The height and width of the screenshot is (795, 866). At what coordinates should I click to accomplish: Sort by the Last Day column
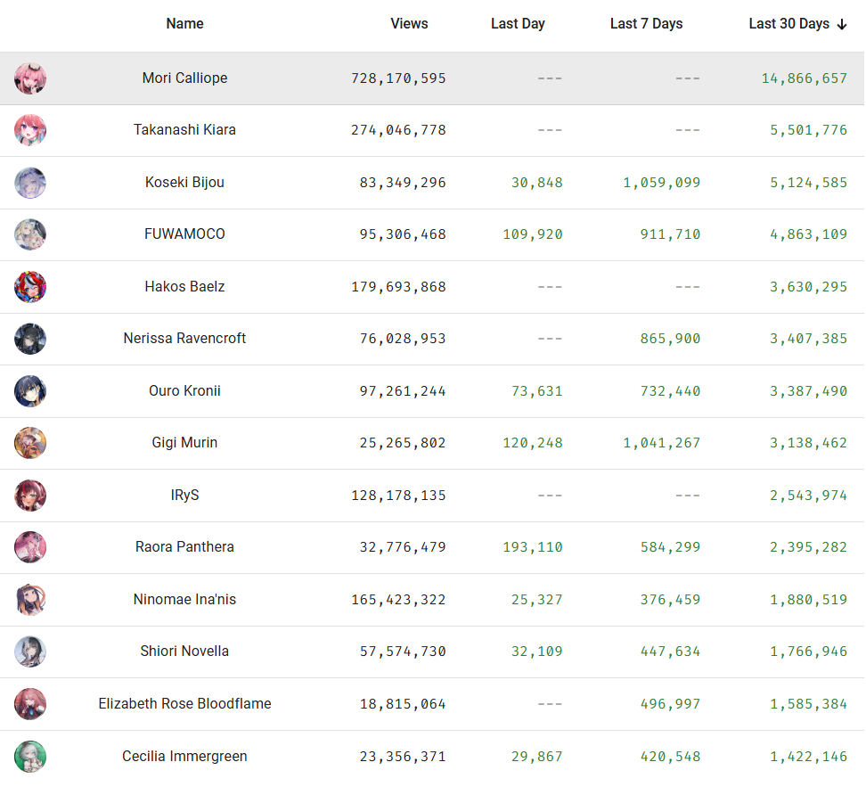[x=518, y=24]
